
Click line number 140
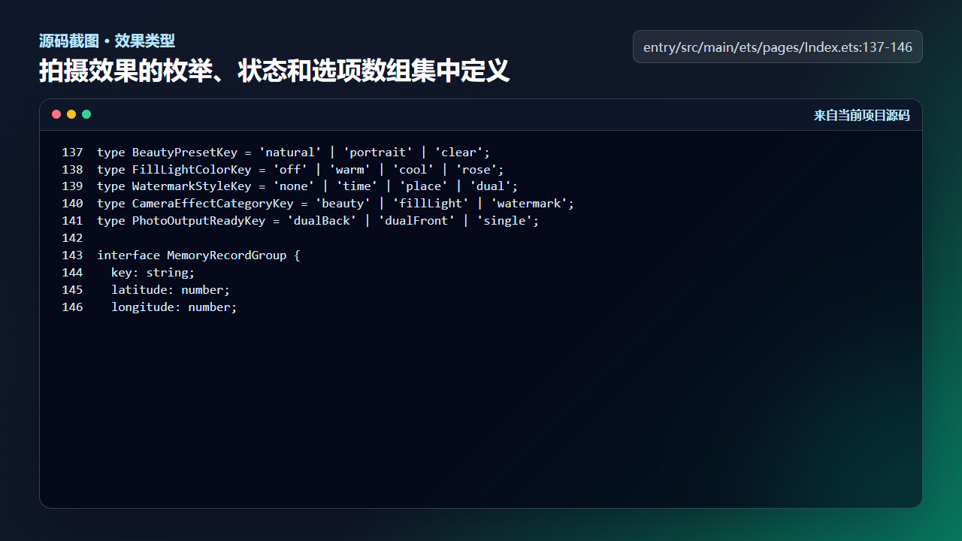[72, 204]
